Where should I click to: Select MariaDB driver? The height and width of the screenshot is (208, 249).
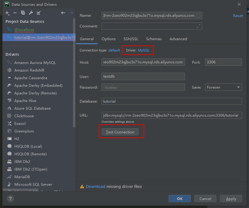[x=22, y=177]
